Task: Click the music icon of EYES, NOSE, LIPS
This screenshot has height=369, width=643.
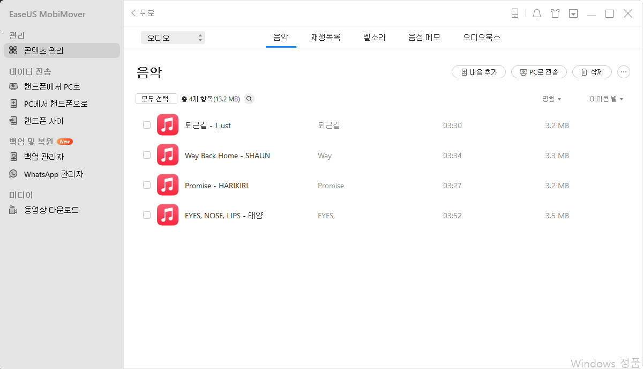Action: [168, 215]
